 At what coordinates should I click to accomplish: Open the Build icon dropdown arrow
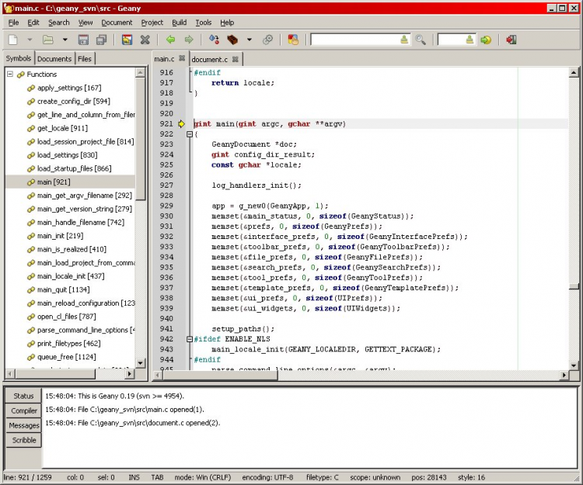[249, 40]
